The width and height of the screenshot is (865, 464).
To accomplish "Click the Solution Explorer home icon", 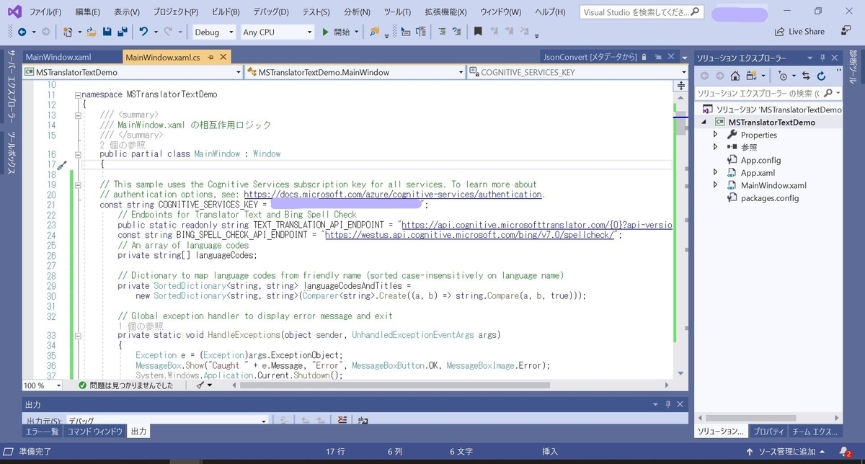I will tap(735, 75).
